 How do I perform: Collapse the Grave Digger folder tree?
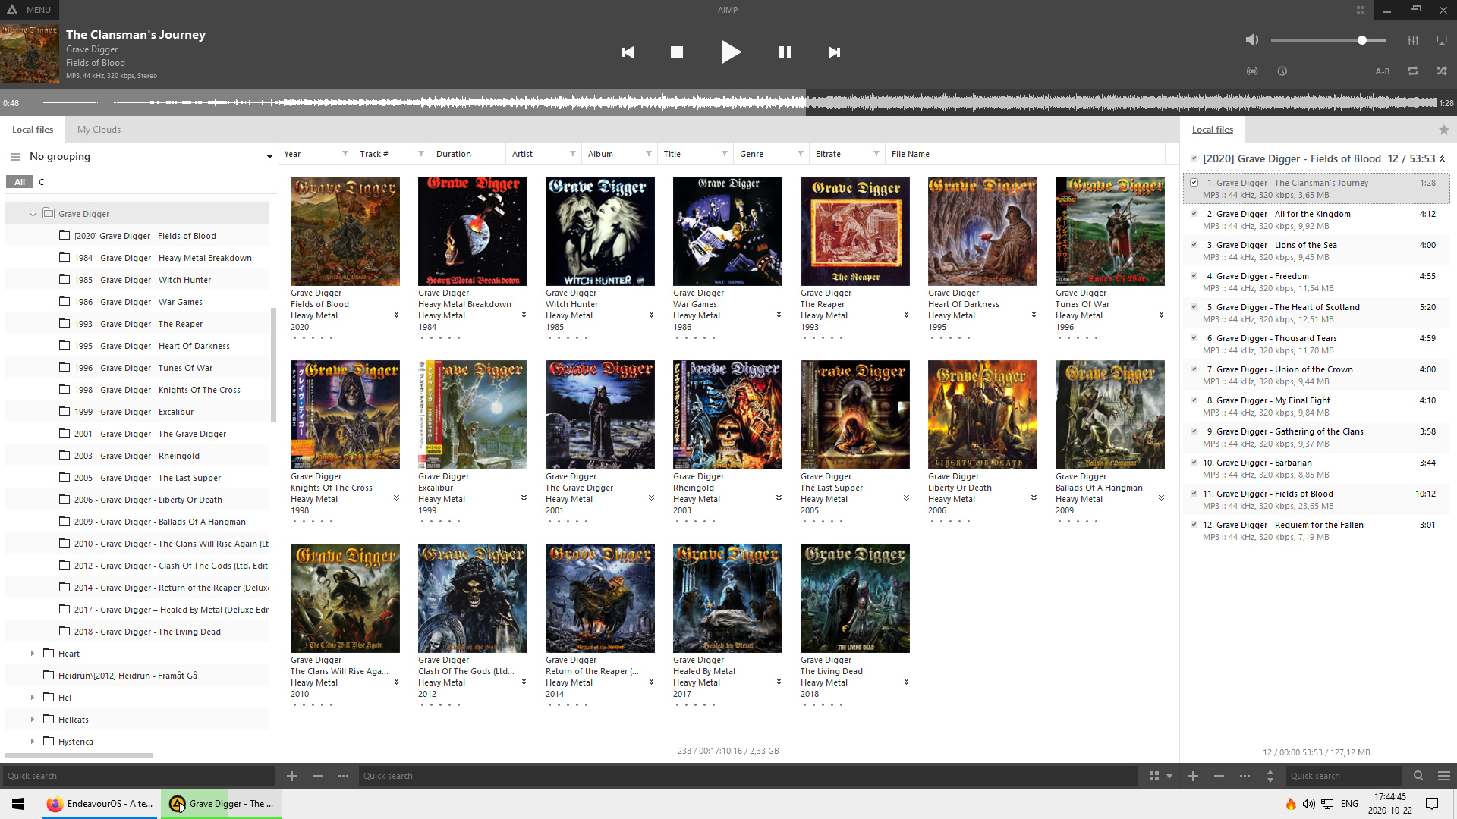[33, 214]
